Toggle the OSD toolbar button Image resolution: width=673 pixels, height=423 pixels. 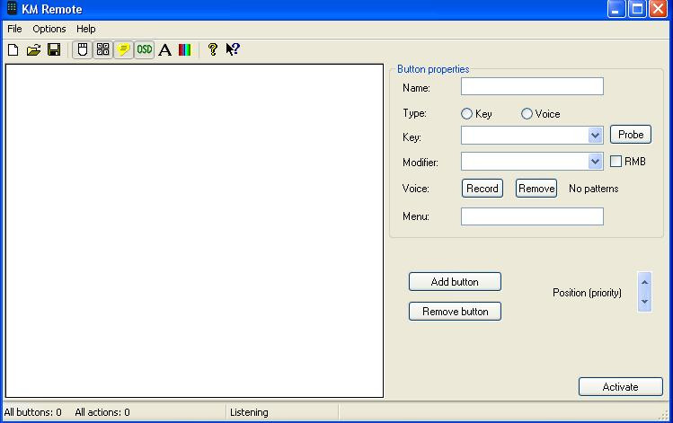[144, 49]
